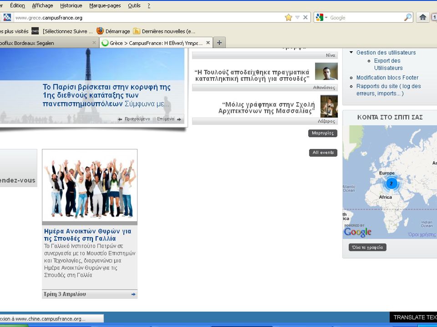Open a new tab with plus button
This screenshot has width=437, height=327.
219,43
